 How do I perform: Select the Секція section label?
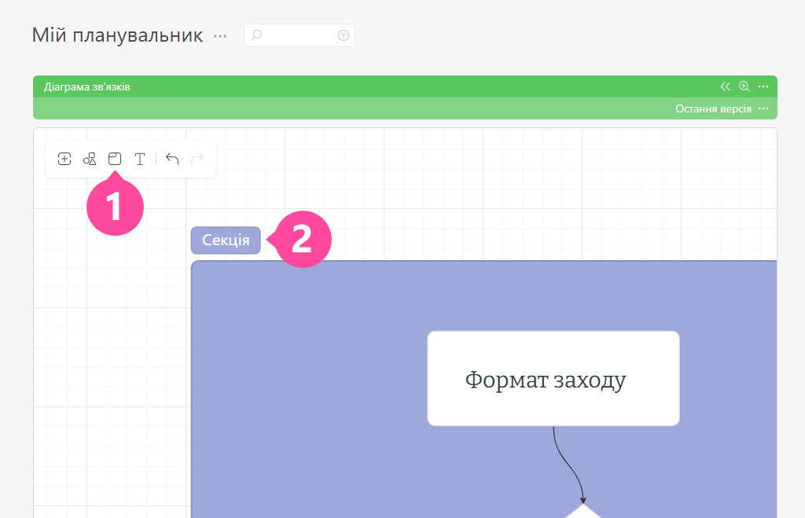click(x=226, y=240)
